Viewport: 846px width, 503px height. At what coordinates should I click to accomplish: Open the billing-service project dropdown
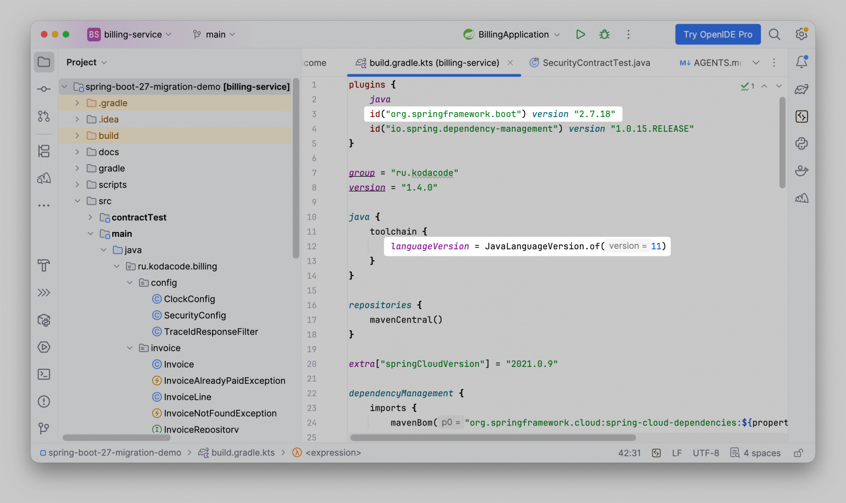[x=130, y=34]
